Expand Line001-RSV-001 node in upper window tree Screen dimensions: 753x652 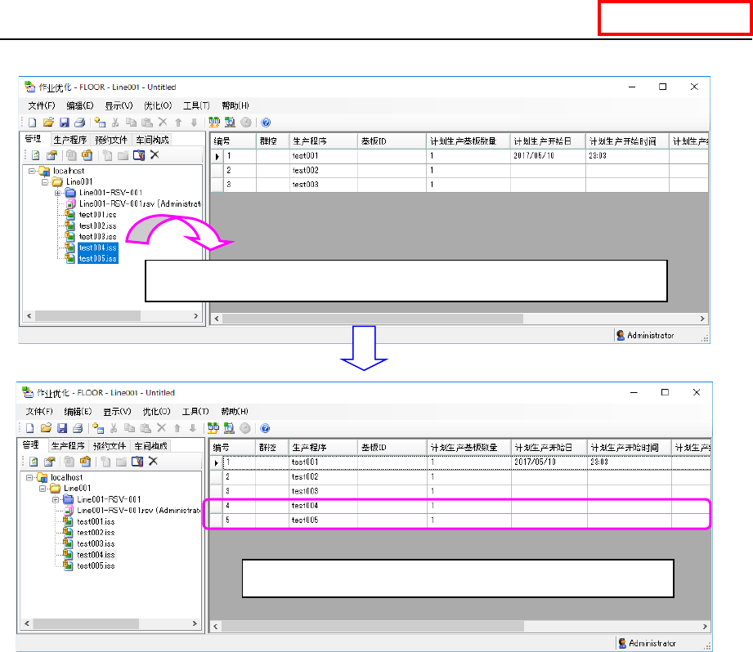click(57, 193)
